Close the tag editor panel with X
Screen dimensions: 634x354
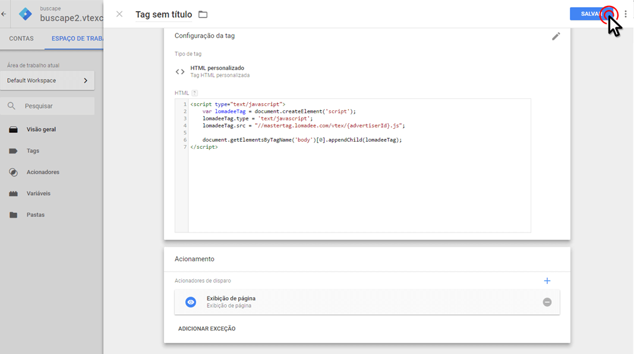[x=119, y=14]
